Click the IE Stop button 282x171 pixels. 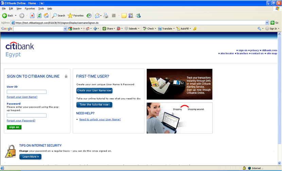[32, 16]
